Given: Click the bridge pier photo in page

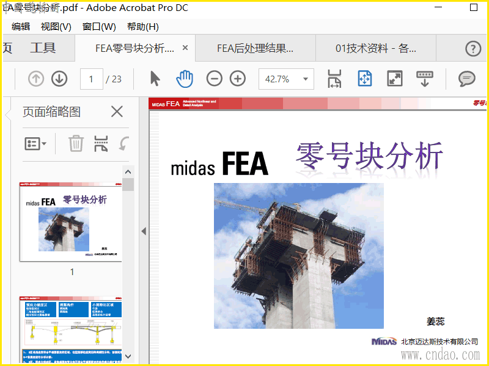Looking at the screenshot, I should coord(299,256).
